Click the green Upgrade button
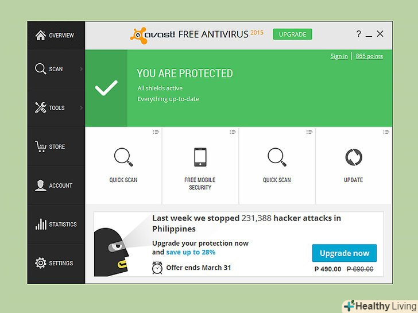Image resolution: width=418 pixels, height=313 pixels. (292, 34)
